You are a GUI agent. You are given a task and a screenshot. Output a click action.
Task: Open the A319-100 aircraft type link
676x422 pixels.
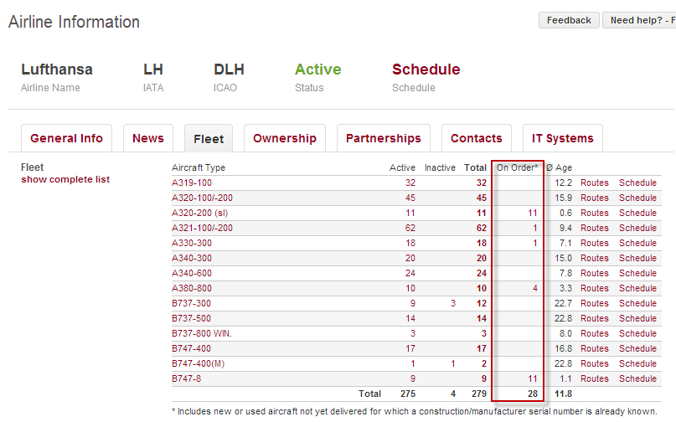tap(192, 183)
